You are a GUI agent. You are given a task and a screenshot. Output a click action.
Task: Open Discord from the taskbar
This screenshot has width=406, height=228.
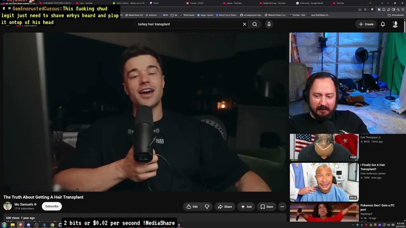click(x=29, y=225)
